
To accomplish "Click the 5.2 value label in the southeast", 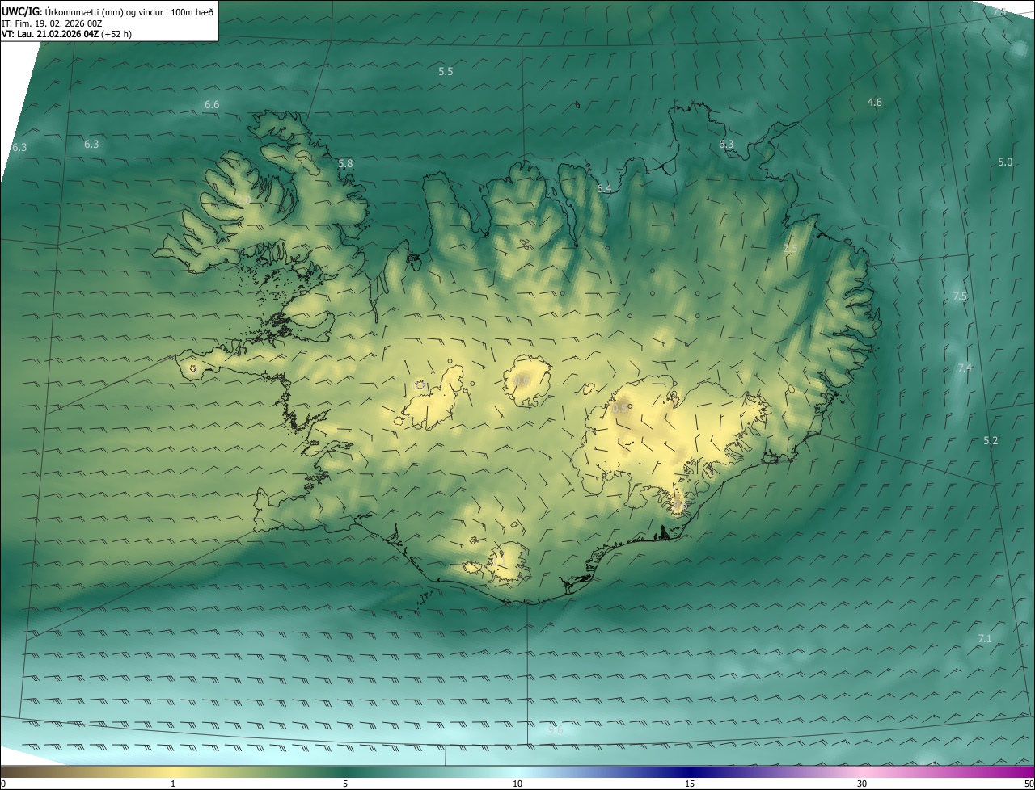I will (x=991, y=441).
